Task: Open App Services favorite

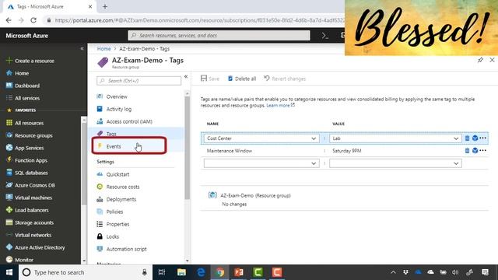Action: tap(30, 148)
